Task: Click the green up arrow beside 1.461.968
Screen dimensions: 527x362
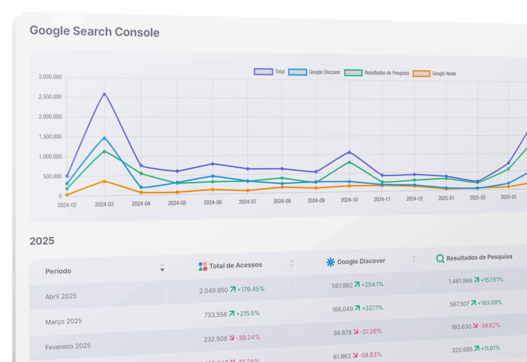Action: tap(477, 280)
